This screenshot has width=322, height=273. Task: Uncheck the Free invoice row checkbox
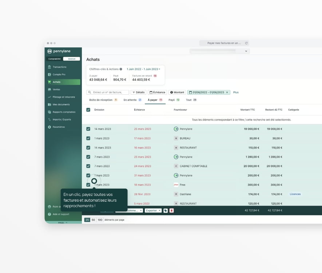(x=88, y=185)
